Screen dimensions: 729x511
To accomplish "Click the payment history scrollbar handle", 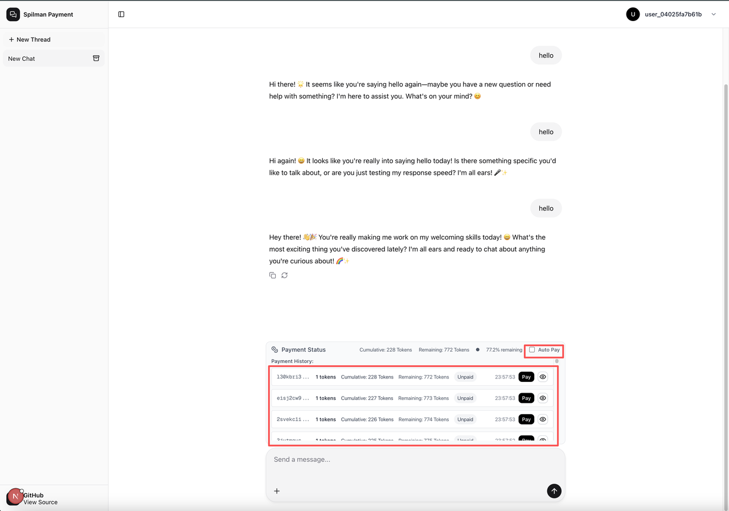I will 556,361.
